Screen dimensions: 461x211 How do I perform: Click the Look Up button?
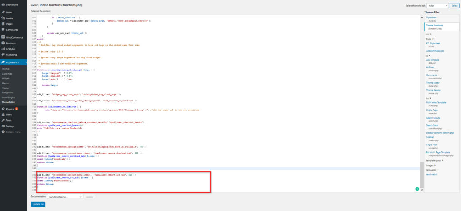(x=90, y=197)
